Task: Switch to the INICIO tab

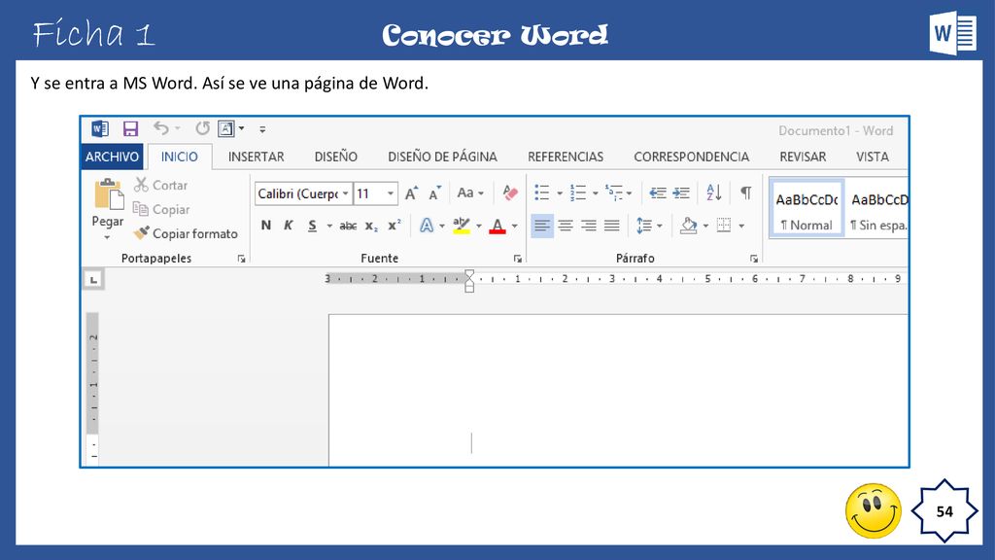Action: coord(179,157)
